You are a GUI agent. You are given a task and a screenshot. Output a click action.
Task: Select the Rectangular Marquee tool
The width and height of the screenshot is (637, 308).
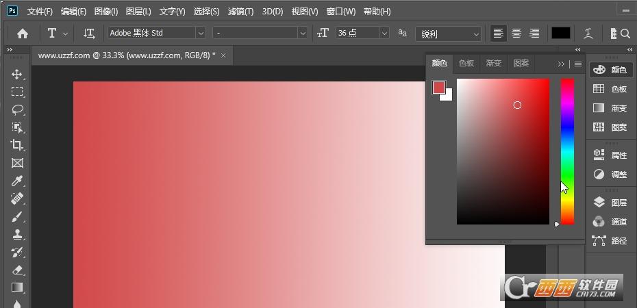(17, 92)
